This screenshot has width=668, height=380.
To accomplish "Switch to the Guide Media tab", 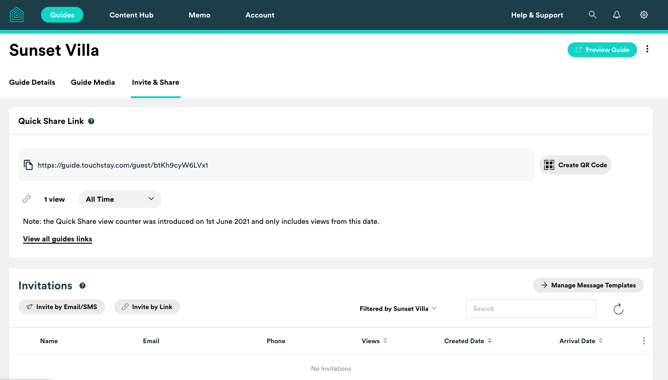I will coord(93,82).
